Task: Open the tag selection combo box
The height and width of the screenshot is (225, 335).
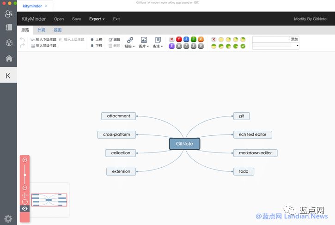Action: pyautogui.click(x=275, y=46)
